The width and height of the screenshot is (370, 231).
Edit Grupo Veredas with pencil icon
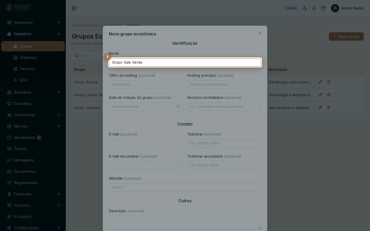(x=320, y=108)
